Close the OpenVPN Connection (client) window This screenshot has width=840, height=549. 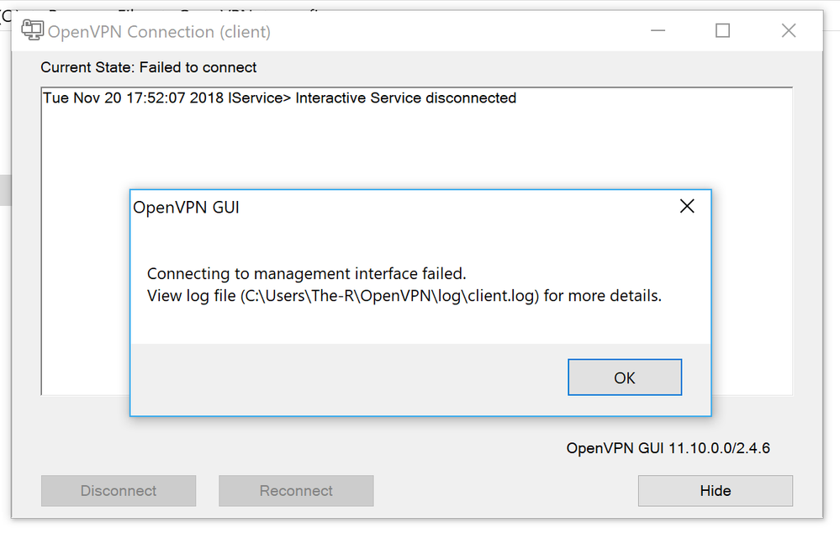[789, 30]
